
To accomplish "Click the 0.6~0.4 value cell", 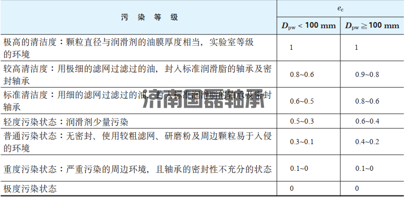I will (x=367, y=121).
